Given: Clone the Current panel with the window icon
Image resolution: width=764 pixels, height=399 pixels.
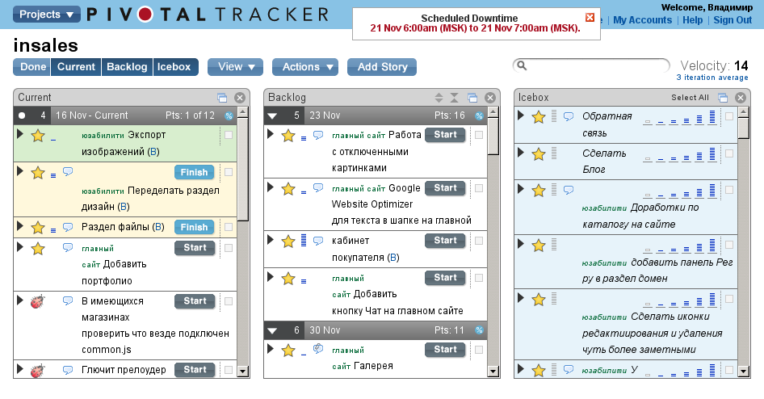Looking at the screenshot, I should click(222, 98).
